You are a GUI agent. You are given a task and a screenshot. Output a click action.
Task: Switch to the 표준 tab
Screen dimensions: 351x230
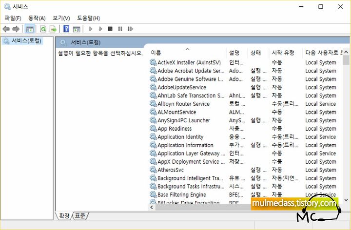click(80, 216)
